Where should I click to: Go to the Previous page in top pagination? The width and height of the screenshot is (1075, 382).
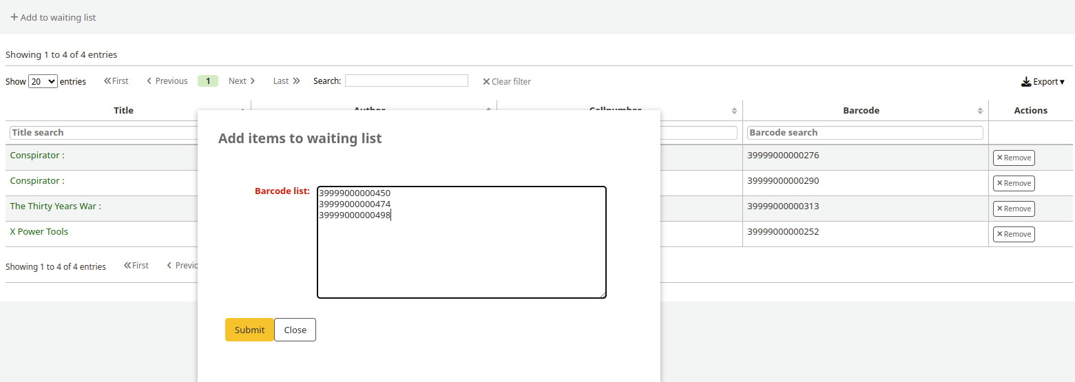point(167,81)
